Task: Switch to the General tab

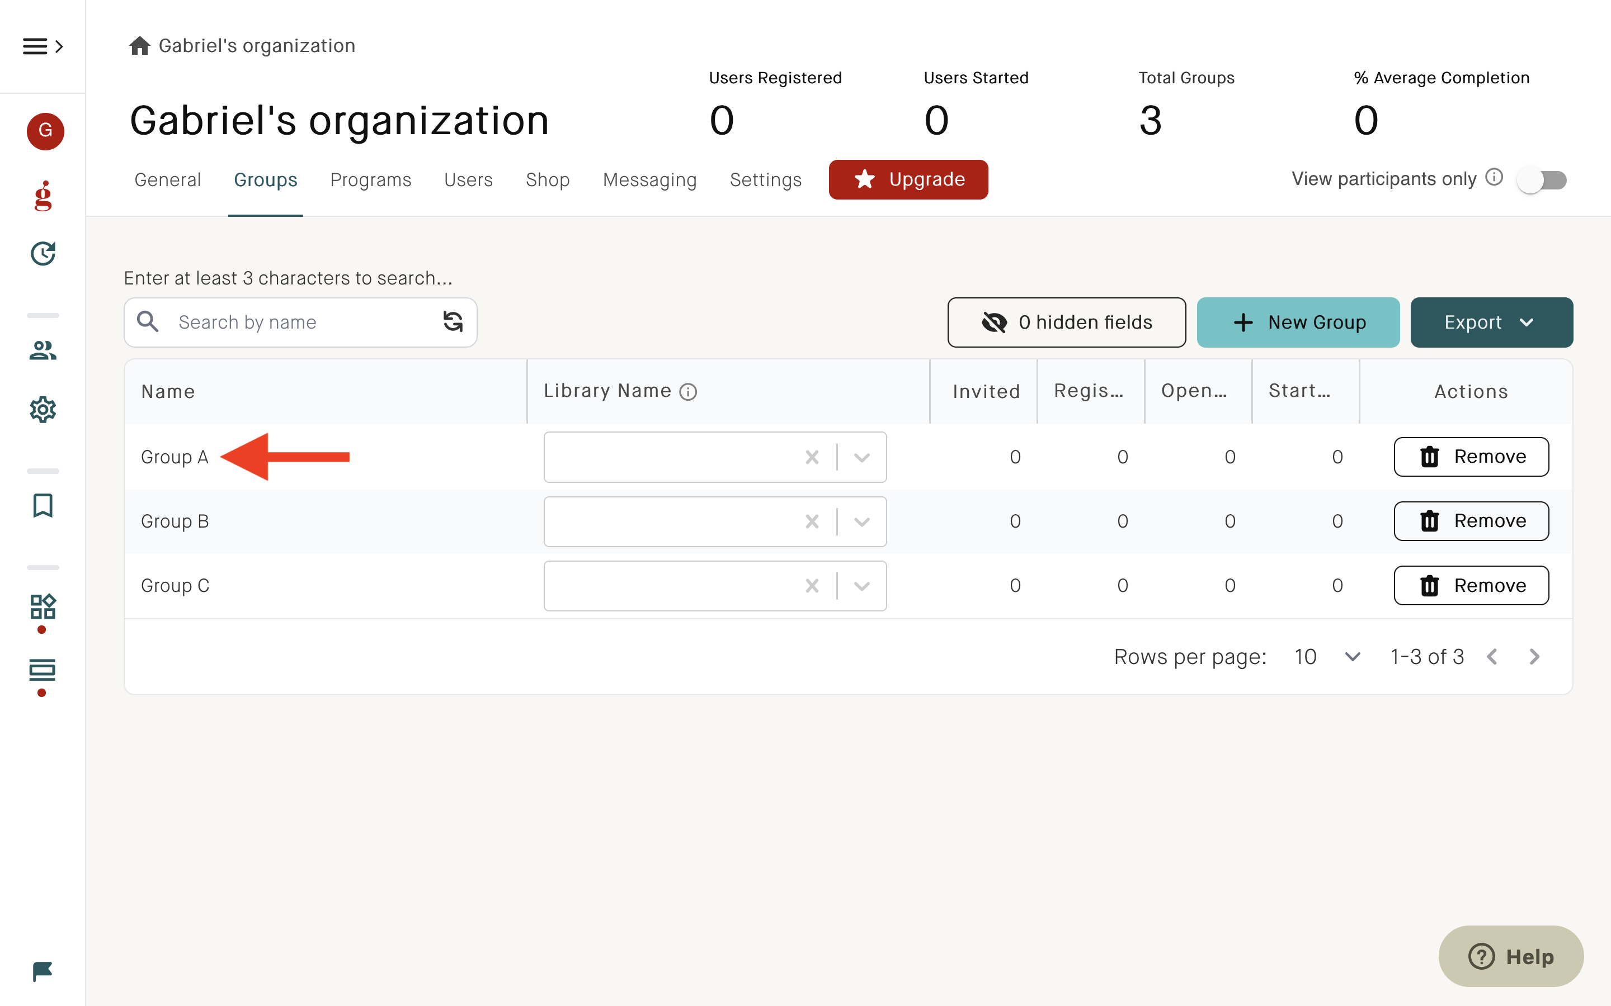Action: click(x=168, y=179)
